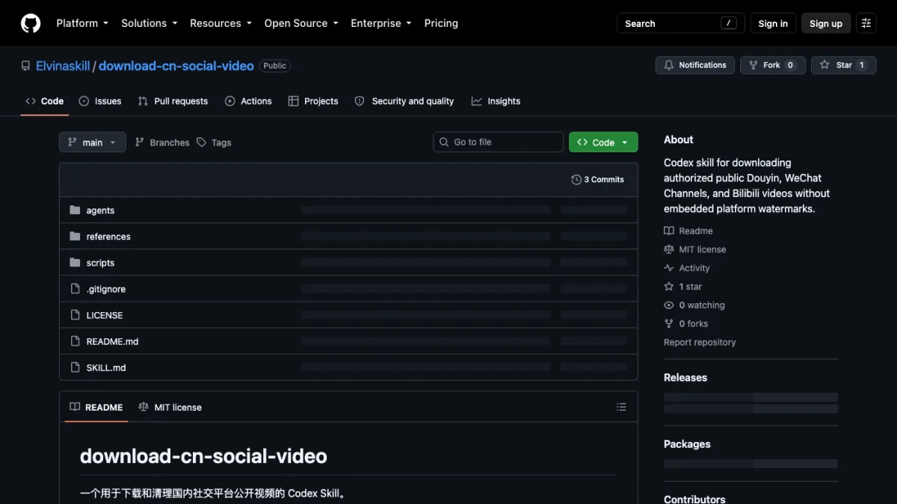Open the LICENSE file name
This screenshot has height=504, width=897.
pyautogui.click(x=105, y=315)
